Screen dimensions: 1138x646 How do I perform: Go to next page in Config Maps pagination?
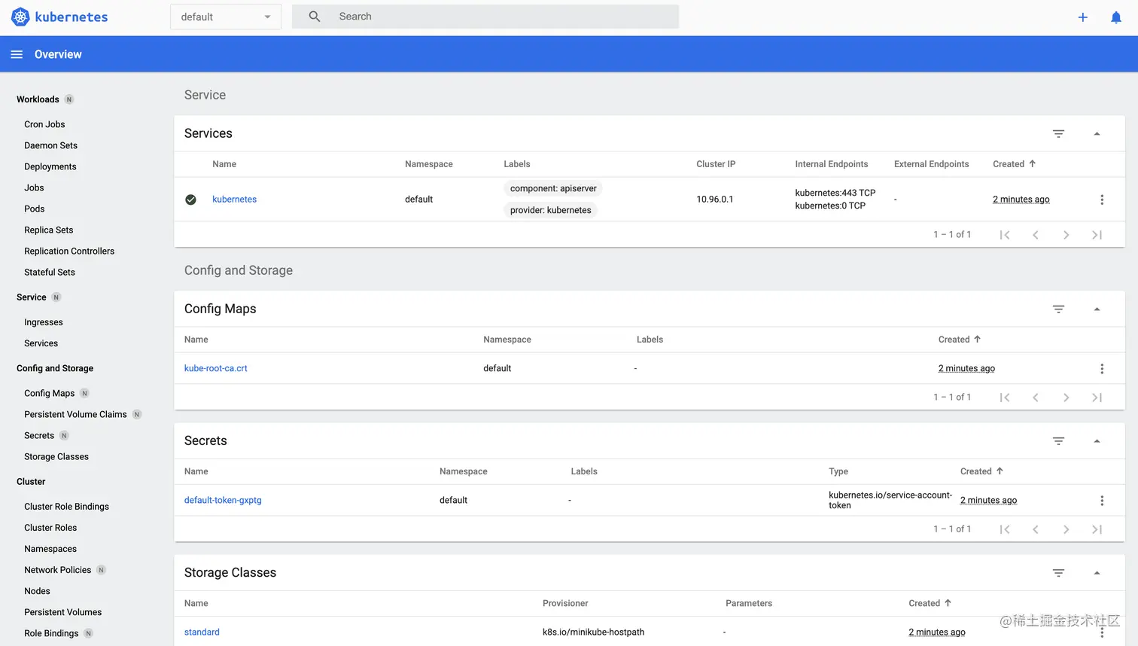(x=1066, y=398)
